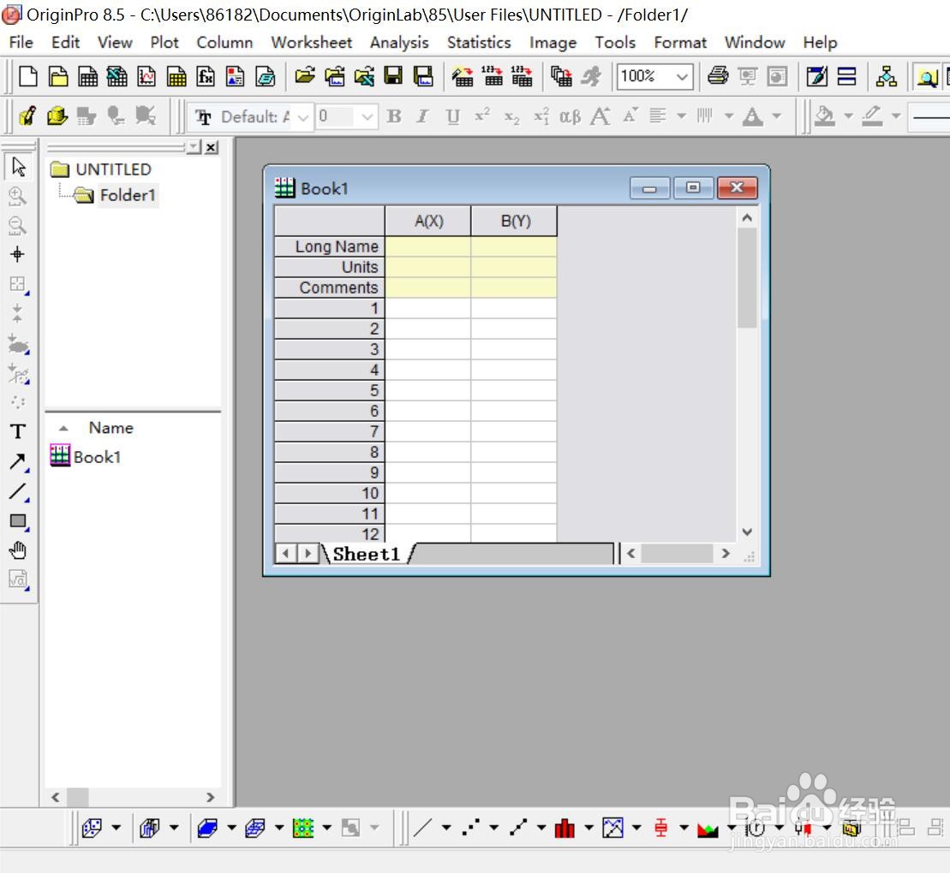Select Folder1 in project tree
The image size is (950, 873).
point(128,195)
